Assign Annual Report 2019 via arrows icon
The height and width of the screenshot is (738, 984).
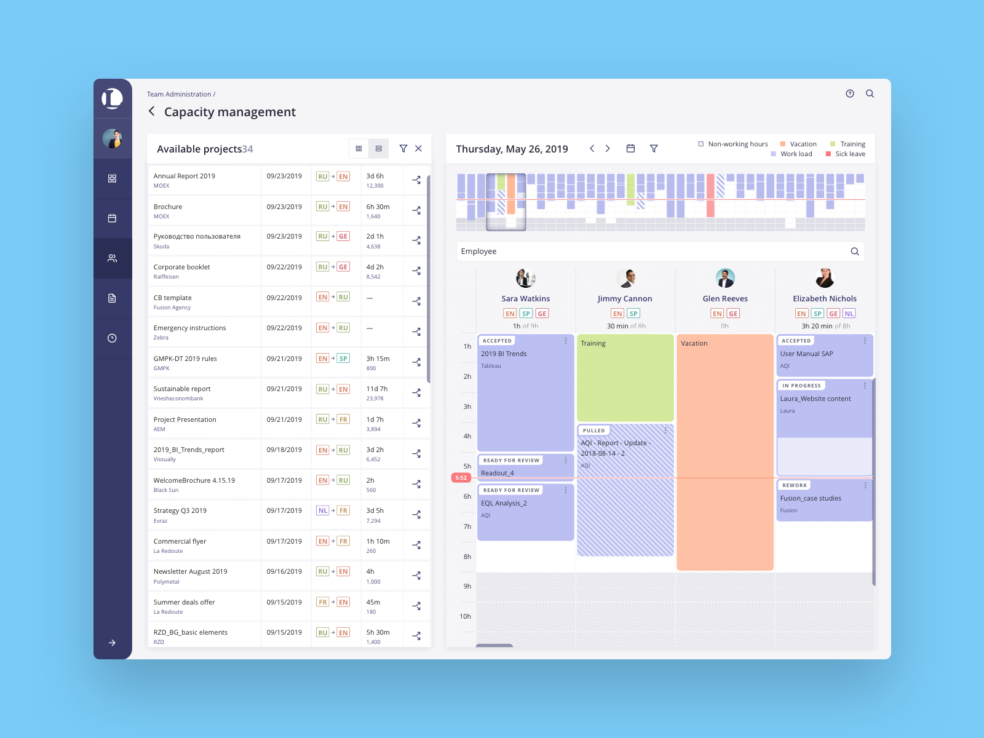click(416, 180)
